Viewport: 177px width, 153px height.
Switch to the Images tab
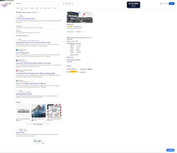[26, 8]
